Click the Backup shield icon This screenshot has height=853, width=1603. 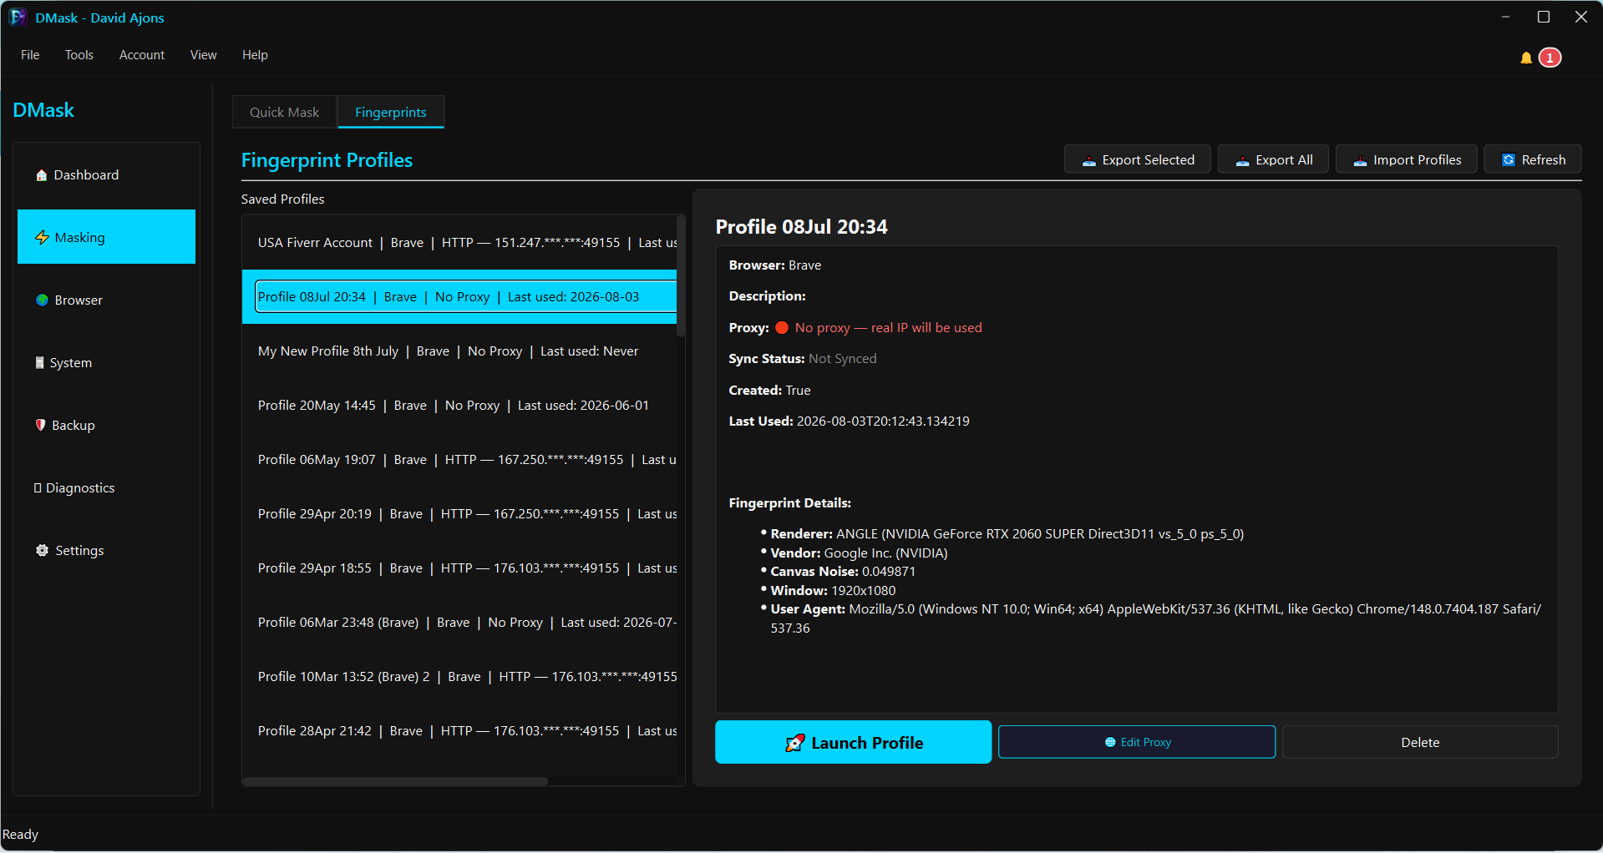point(40,425)
